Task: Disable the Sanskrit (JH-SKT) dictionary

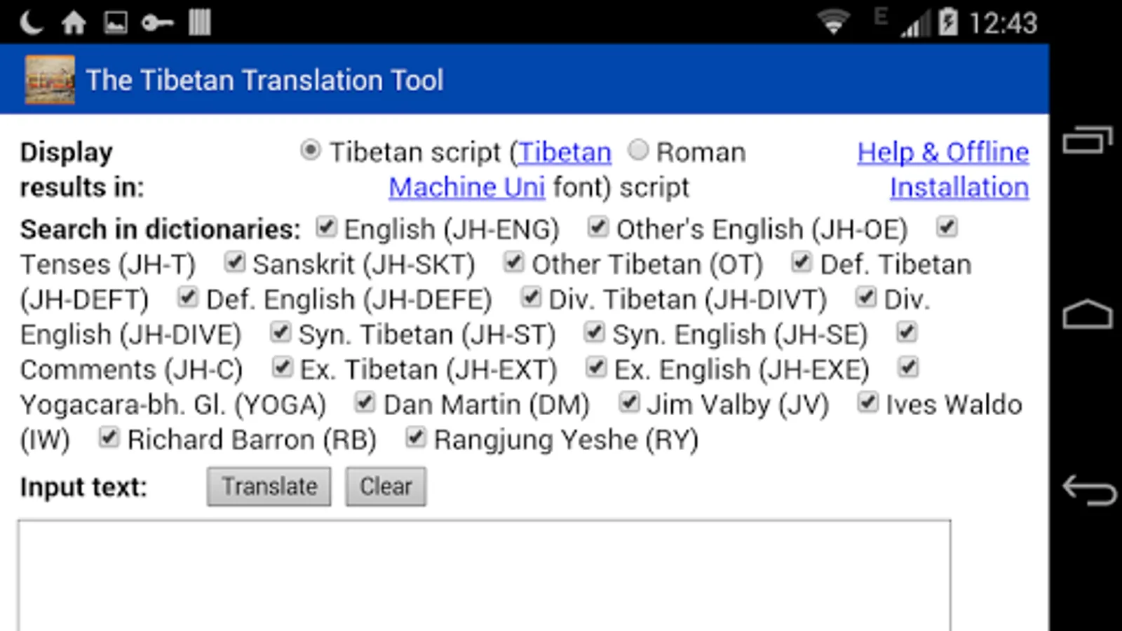Action: click(234, 262)
